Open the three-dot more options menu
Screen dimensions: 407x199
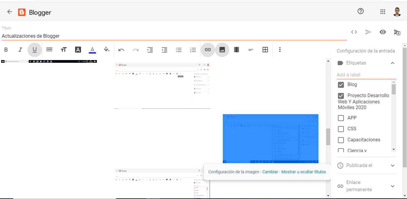coord(280,50)
